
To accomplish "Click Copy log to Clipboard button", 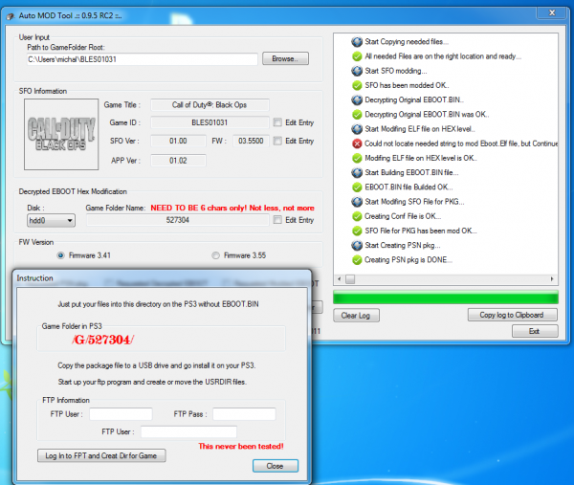I will (x=512, y=315).
